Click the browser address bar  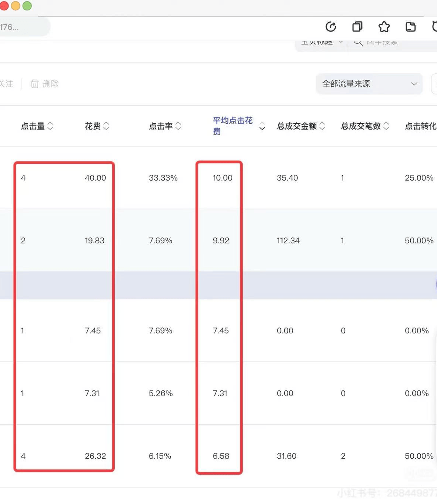click(22, 27)
